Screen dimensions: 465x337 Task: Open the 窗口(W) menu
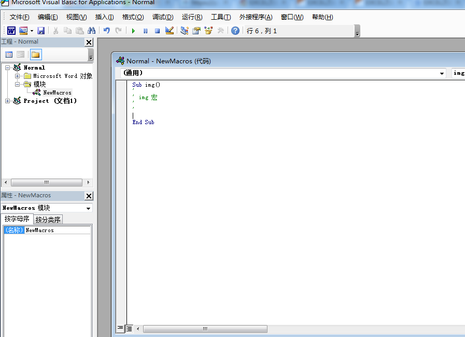click(x=292, y=17)
